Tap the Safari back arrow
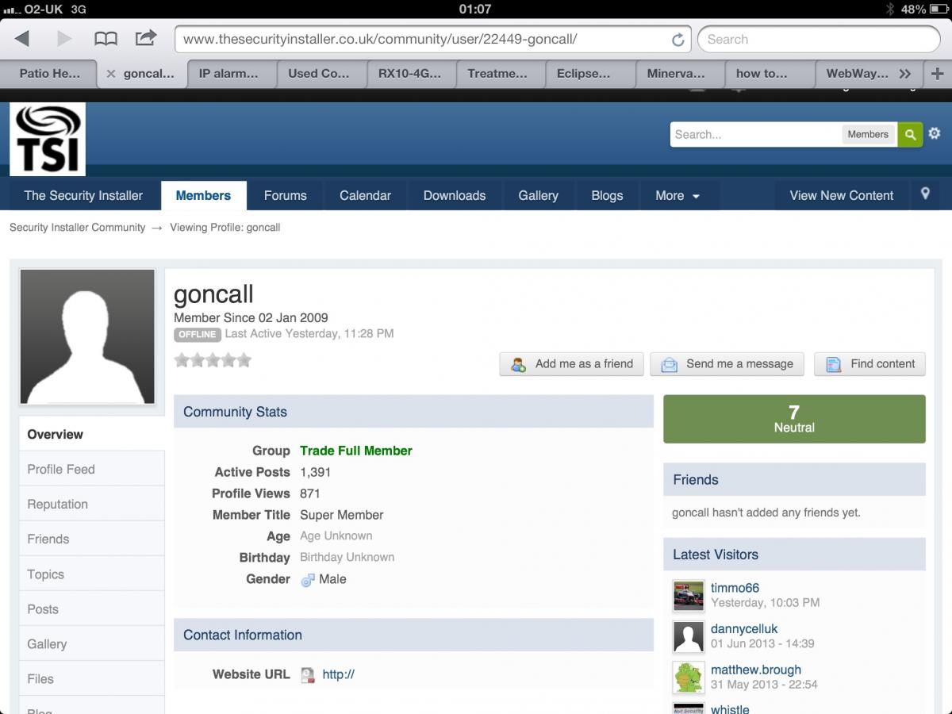952x714 pixels. [22, 39]
